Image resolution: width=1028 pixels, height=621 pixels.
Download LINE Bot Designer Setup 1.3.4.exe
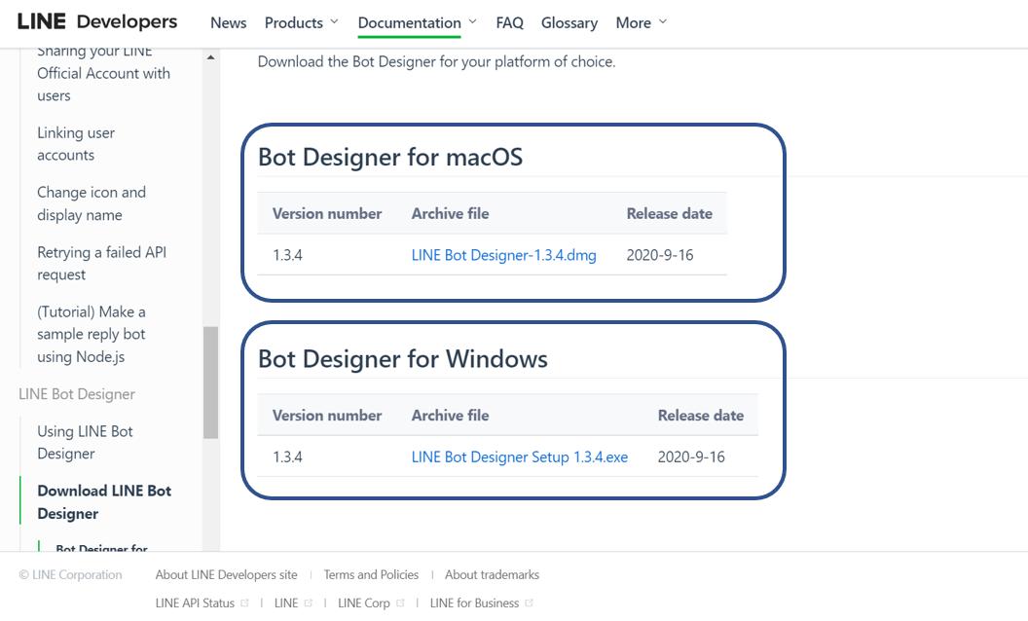pos(519,457)
